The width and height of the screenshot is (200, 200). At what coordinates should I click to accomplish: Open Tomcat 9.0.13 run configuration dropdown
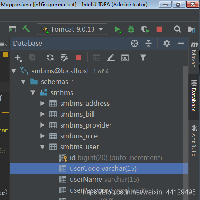coord(72,29)
